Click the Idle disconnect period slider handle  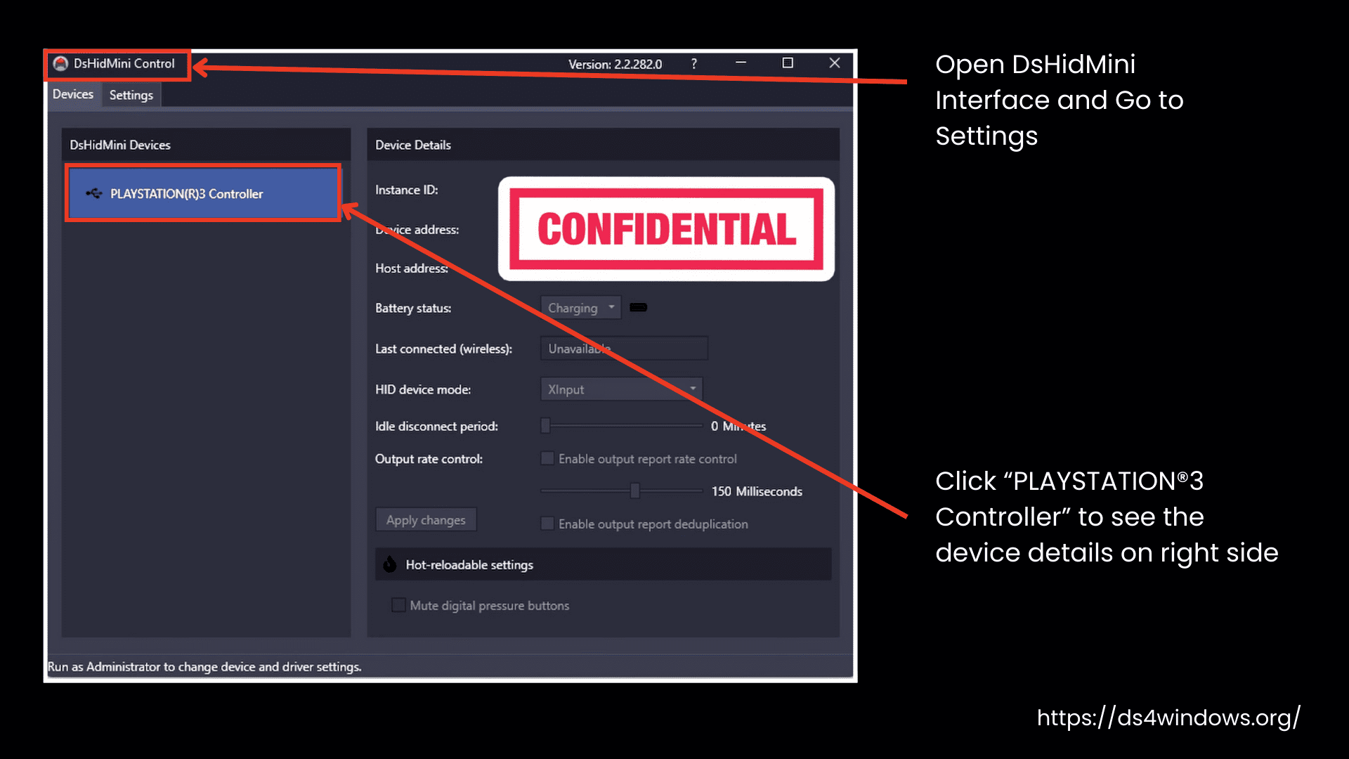pyautogui.click(x=546, y=426)
